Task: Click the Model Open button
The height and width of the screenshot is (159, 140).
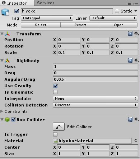Action: tap(118, 25)
